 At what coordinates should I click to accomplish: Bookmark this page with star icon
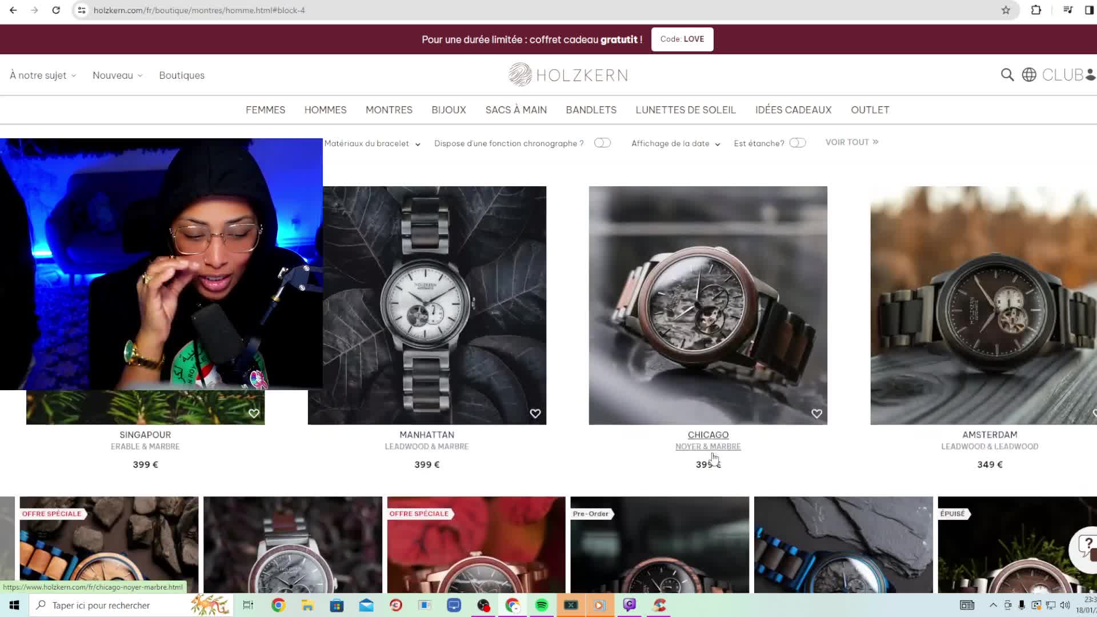pyautogui.click(x=1006, y=10)
